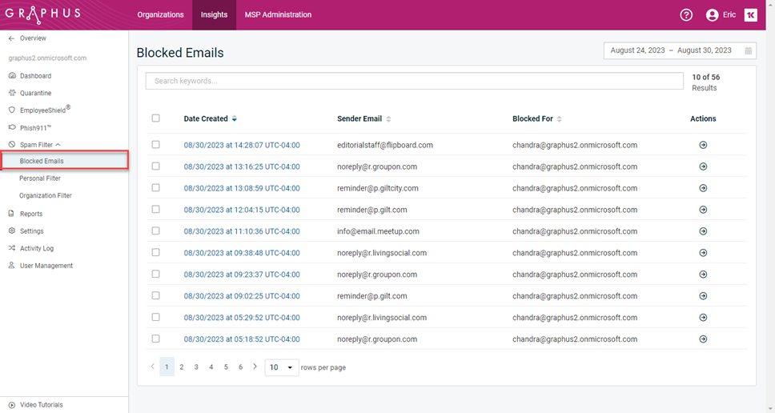Open the help question mark icon
The height and width of the screenshot is (413, 775).
pyautogui.click(x=686, y=15)
